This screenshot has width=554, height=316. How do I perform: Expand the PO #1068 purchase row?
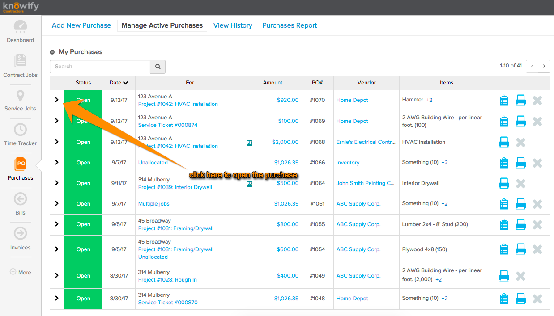coord(57,142)
